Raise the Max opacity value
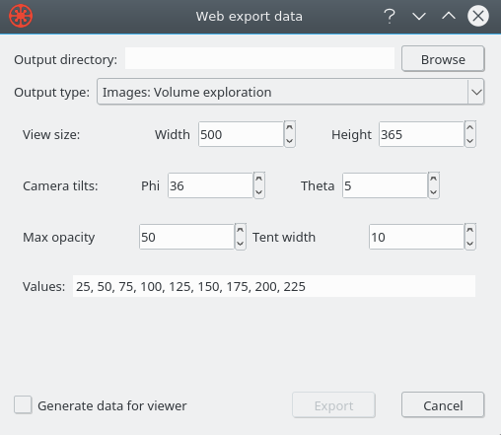The image size is (501, 435). point(241,231)
